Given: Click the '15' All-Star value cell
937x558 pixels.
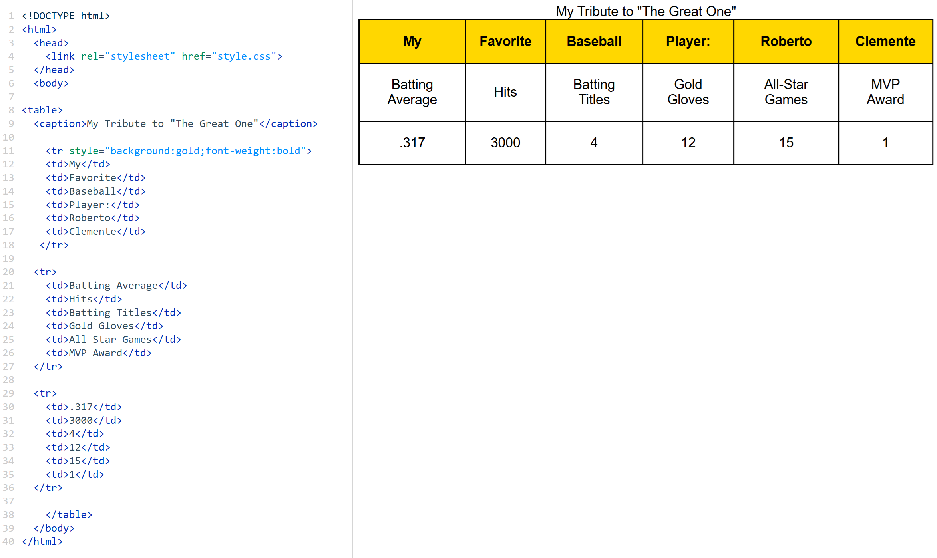Looking at the screenshot, I should click(786, 143).
